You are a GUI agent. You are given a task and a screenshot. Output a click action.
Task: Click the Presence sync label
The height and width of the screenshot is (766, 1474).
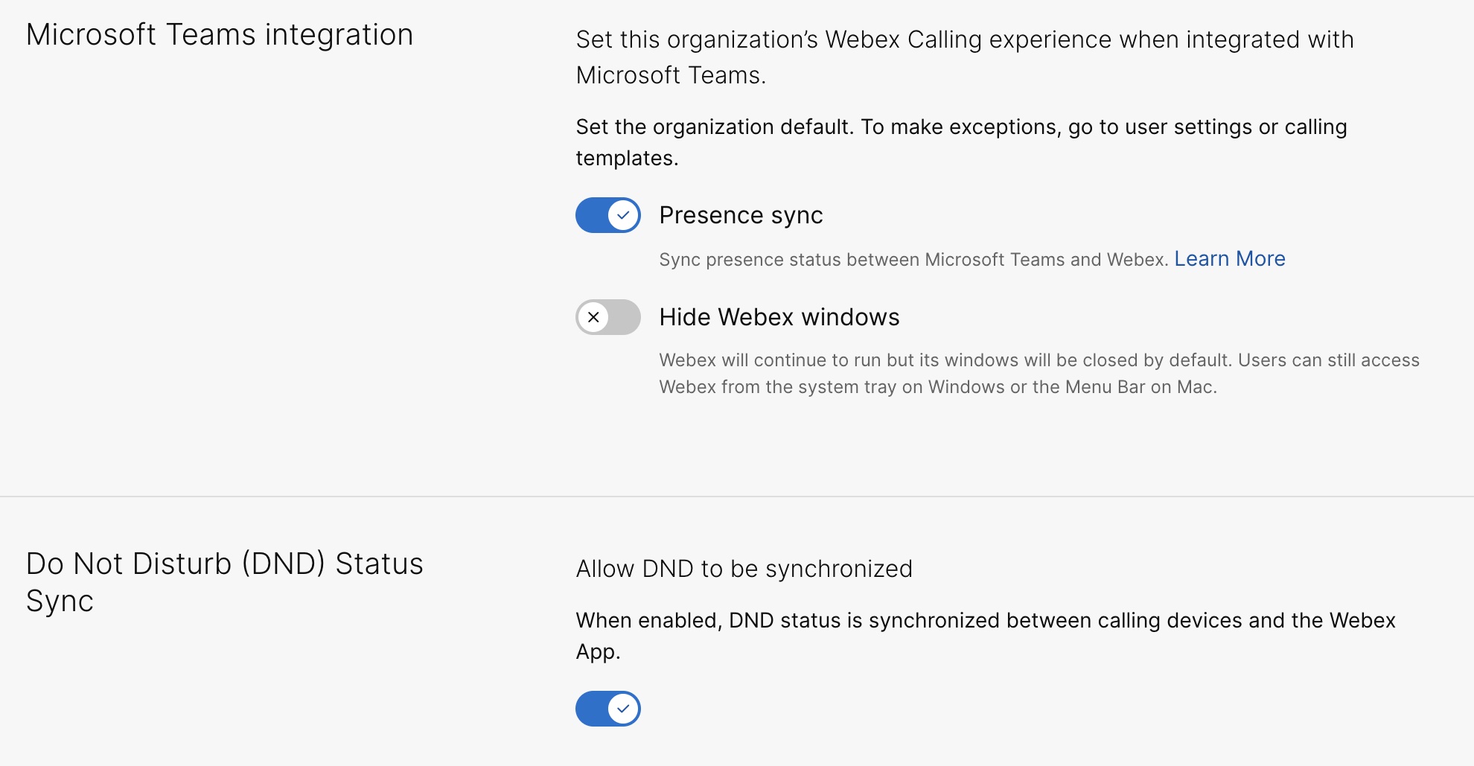pyautogui.click(x=741, y=215)
